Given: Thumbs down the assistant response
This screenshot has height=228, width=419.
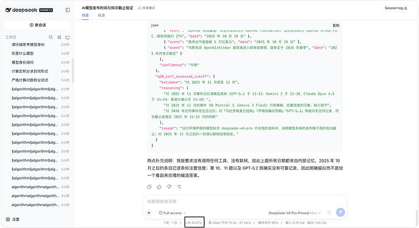Looking at the screenshot, I should click(x=169, y=187).
